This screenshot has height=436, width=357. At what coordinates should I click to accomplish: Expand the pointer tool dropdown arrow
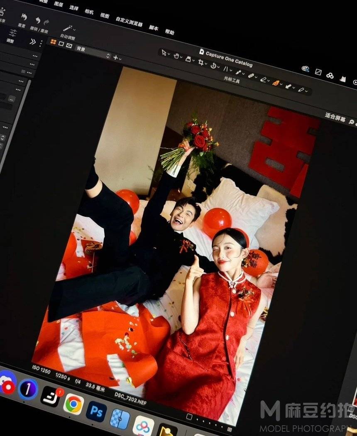[169, 54]
